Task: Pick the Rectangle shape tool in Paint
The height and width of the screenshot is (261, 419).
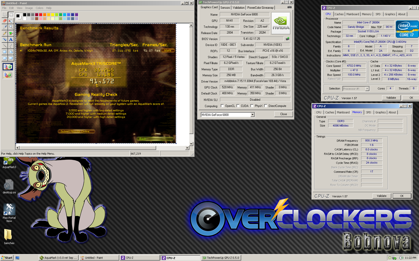Action: [x=5, y=52]
